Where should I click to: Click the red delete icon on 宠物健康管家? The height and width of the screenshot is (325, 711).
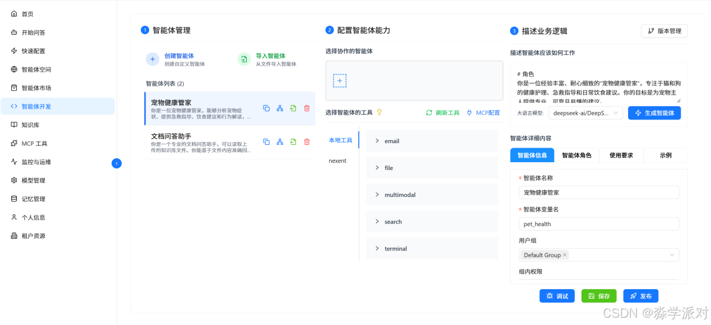coord(307,108)
